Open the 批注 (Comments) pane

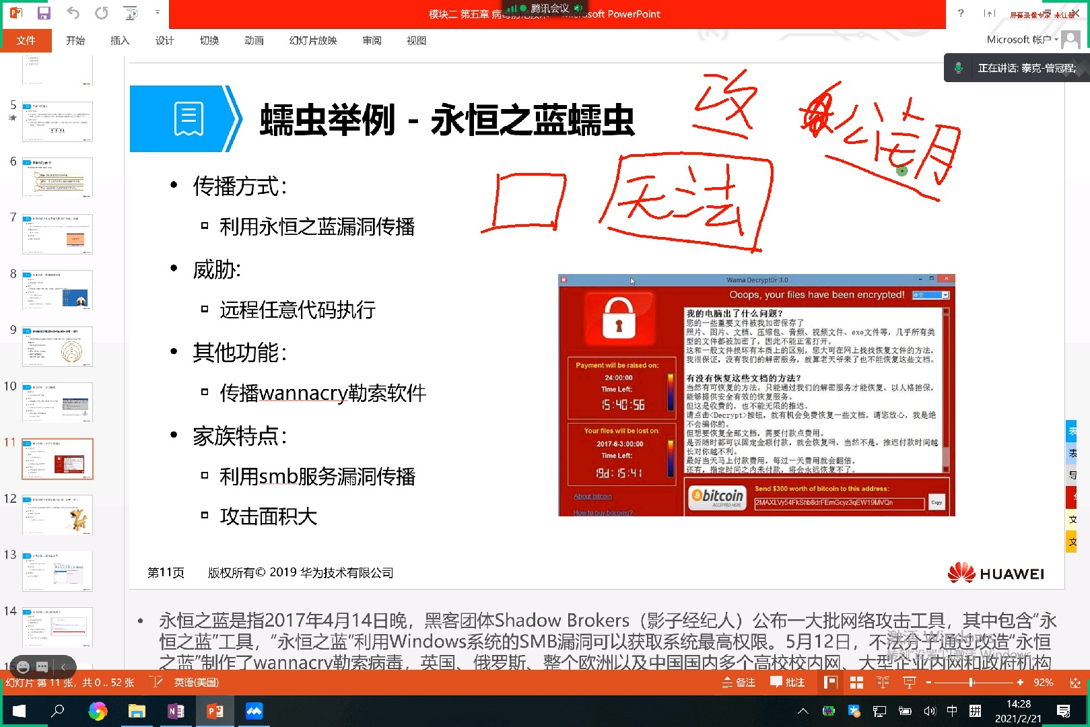(x=788, y=683)
